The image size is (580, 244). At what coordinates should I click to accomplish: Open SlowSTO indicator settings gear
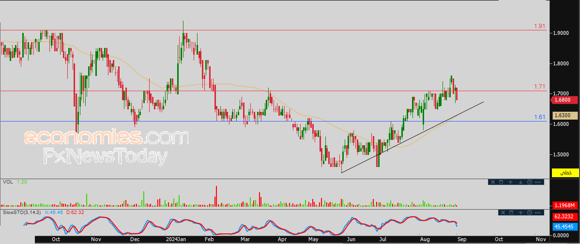(x=529, y=212)
